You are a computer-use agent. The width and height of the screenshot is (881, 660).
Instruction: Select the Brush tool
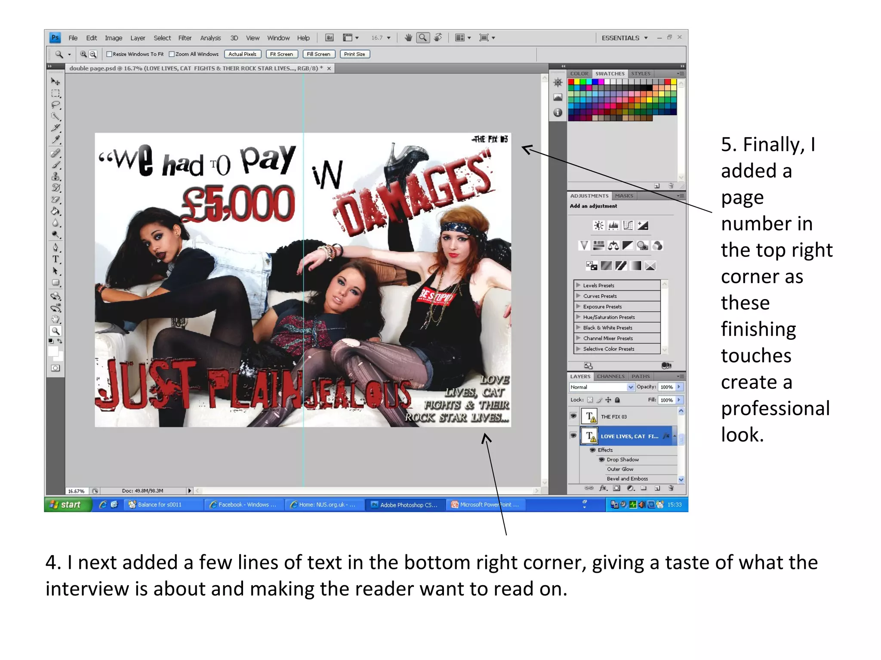coord(55,165)
